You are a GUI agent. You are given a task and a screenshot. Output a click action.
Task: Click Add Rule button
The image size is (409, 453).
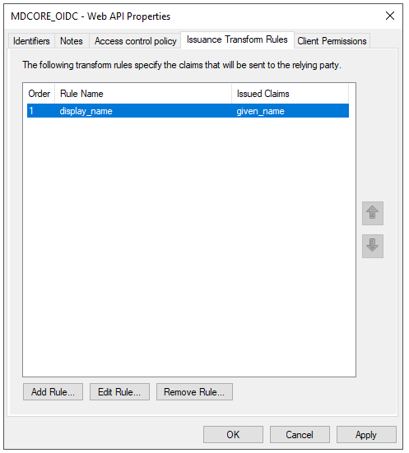tap(53, 392)
